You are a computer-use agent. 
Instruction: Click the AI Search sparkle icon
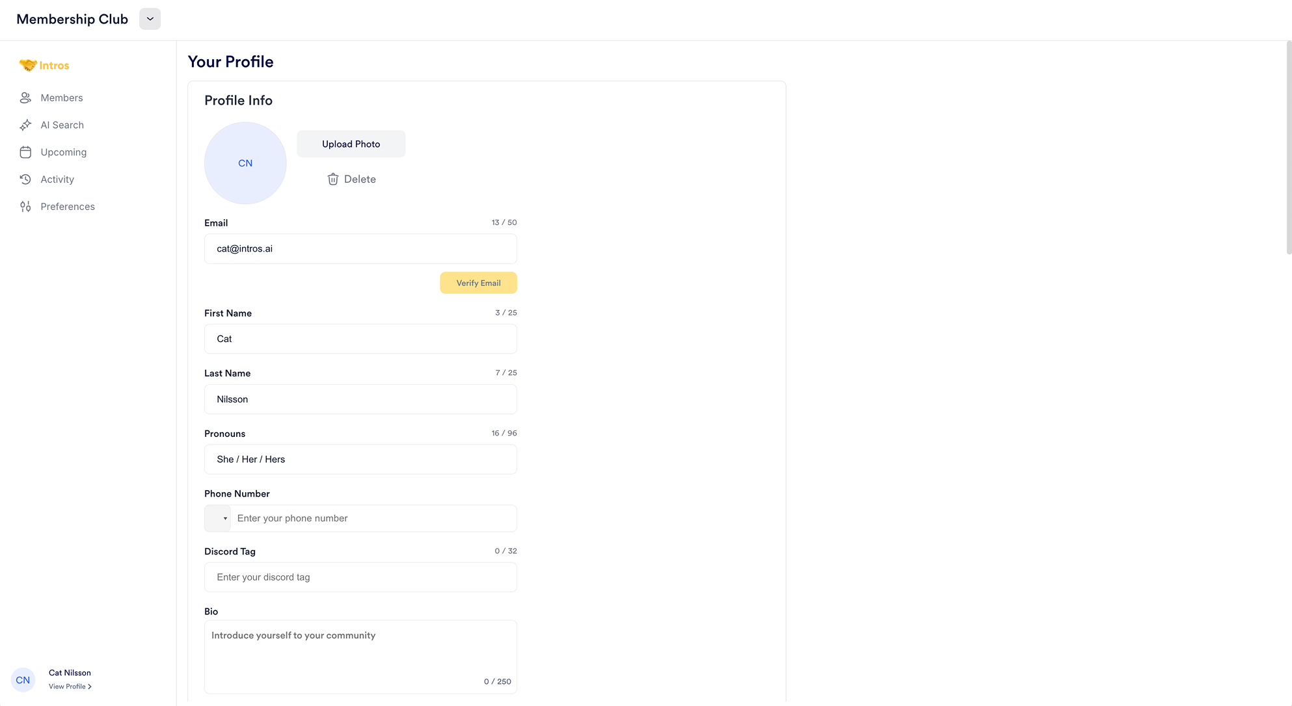[25, 125]
